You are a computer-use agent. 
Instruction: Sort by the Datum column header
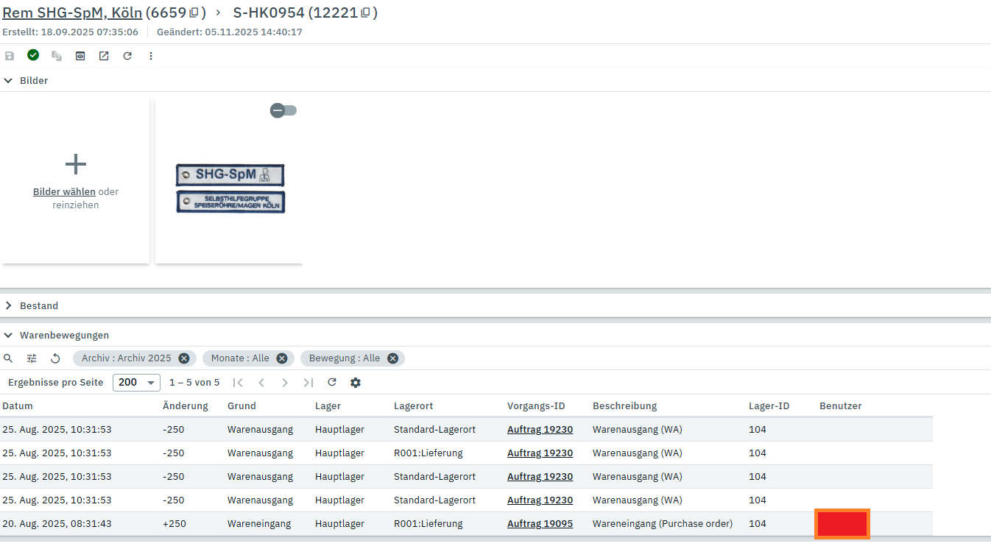click(x=18, y=405)
